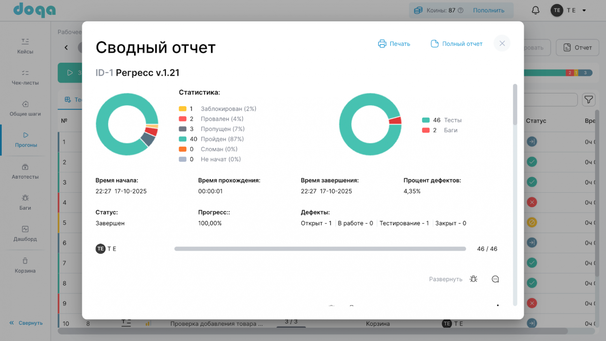The width and height of the screenshot is (606, 341).
Task: Click the Печать button
Action: pyautogui.click(x=394, y=44)
